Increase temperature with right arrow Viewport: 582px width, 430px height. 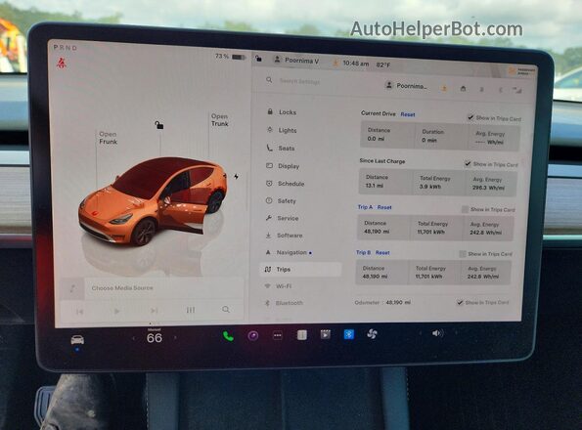(175, 337)
